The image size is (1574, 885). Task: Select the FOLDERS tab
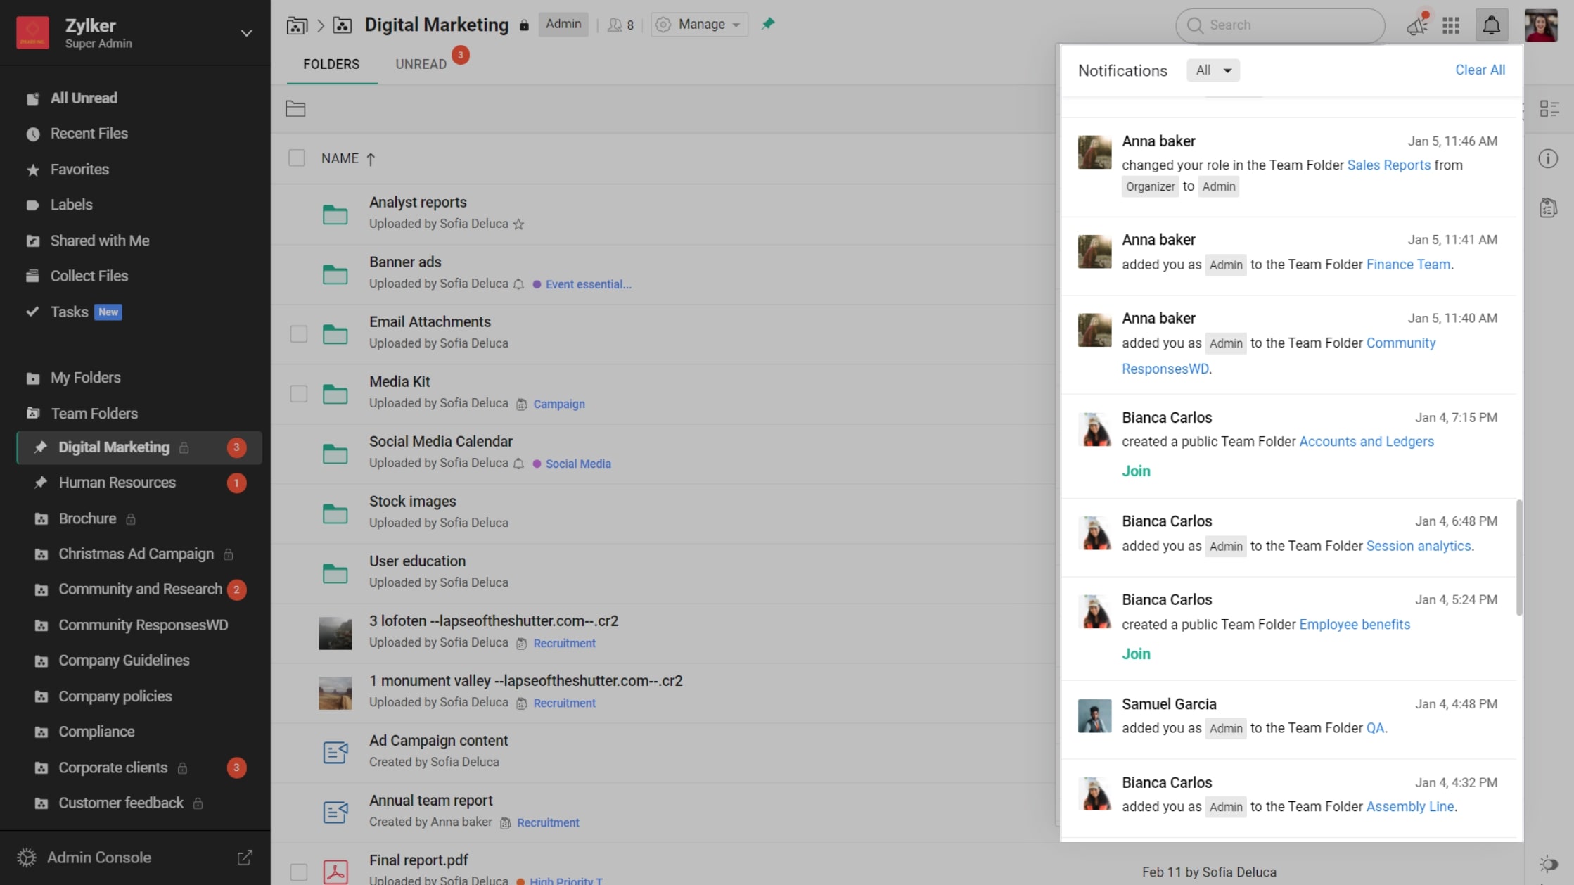pyautogui.click(x=331, y=64)
